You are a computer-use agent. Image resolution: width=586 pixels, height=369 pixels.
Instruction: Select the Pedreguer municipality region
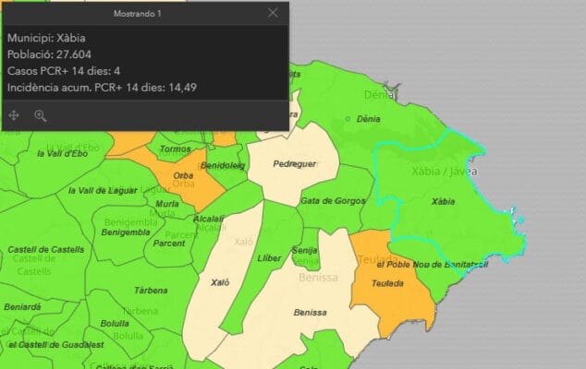(295, 164)
